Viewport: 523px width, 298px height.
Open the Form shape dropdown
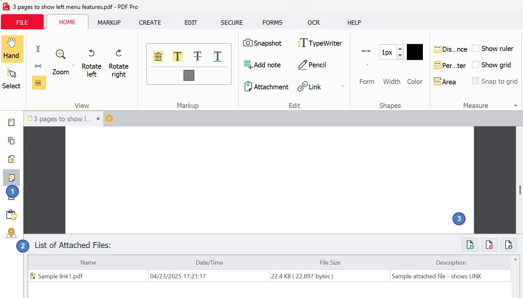pyautogui.click(x=367, y=65)
